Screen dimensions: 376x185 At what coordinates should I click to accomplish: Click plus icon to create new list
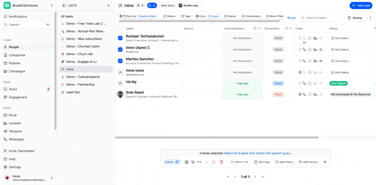pos(108,6)
